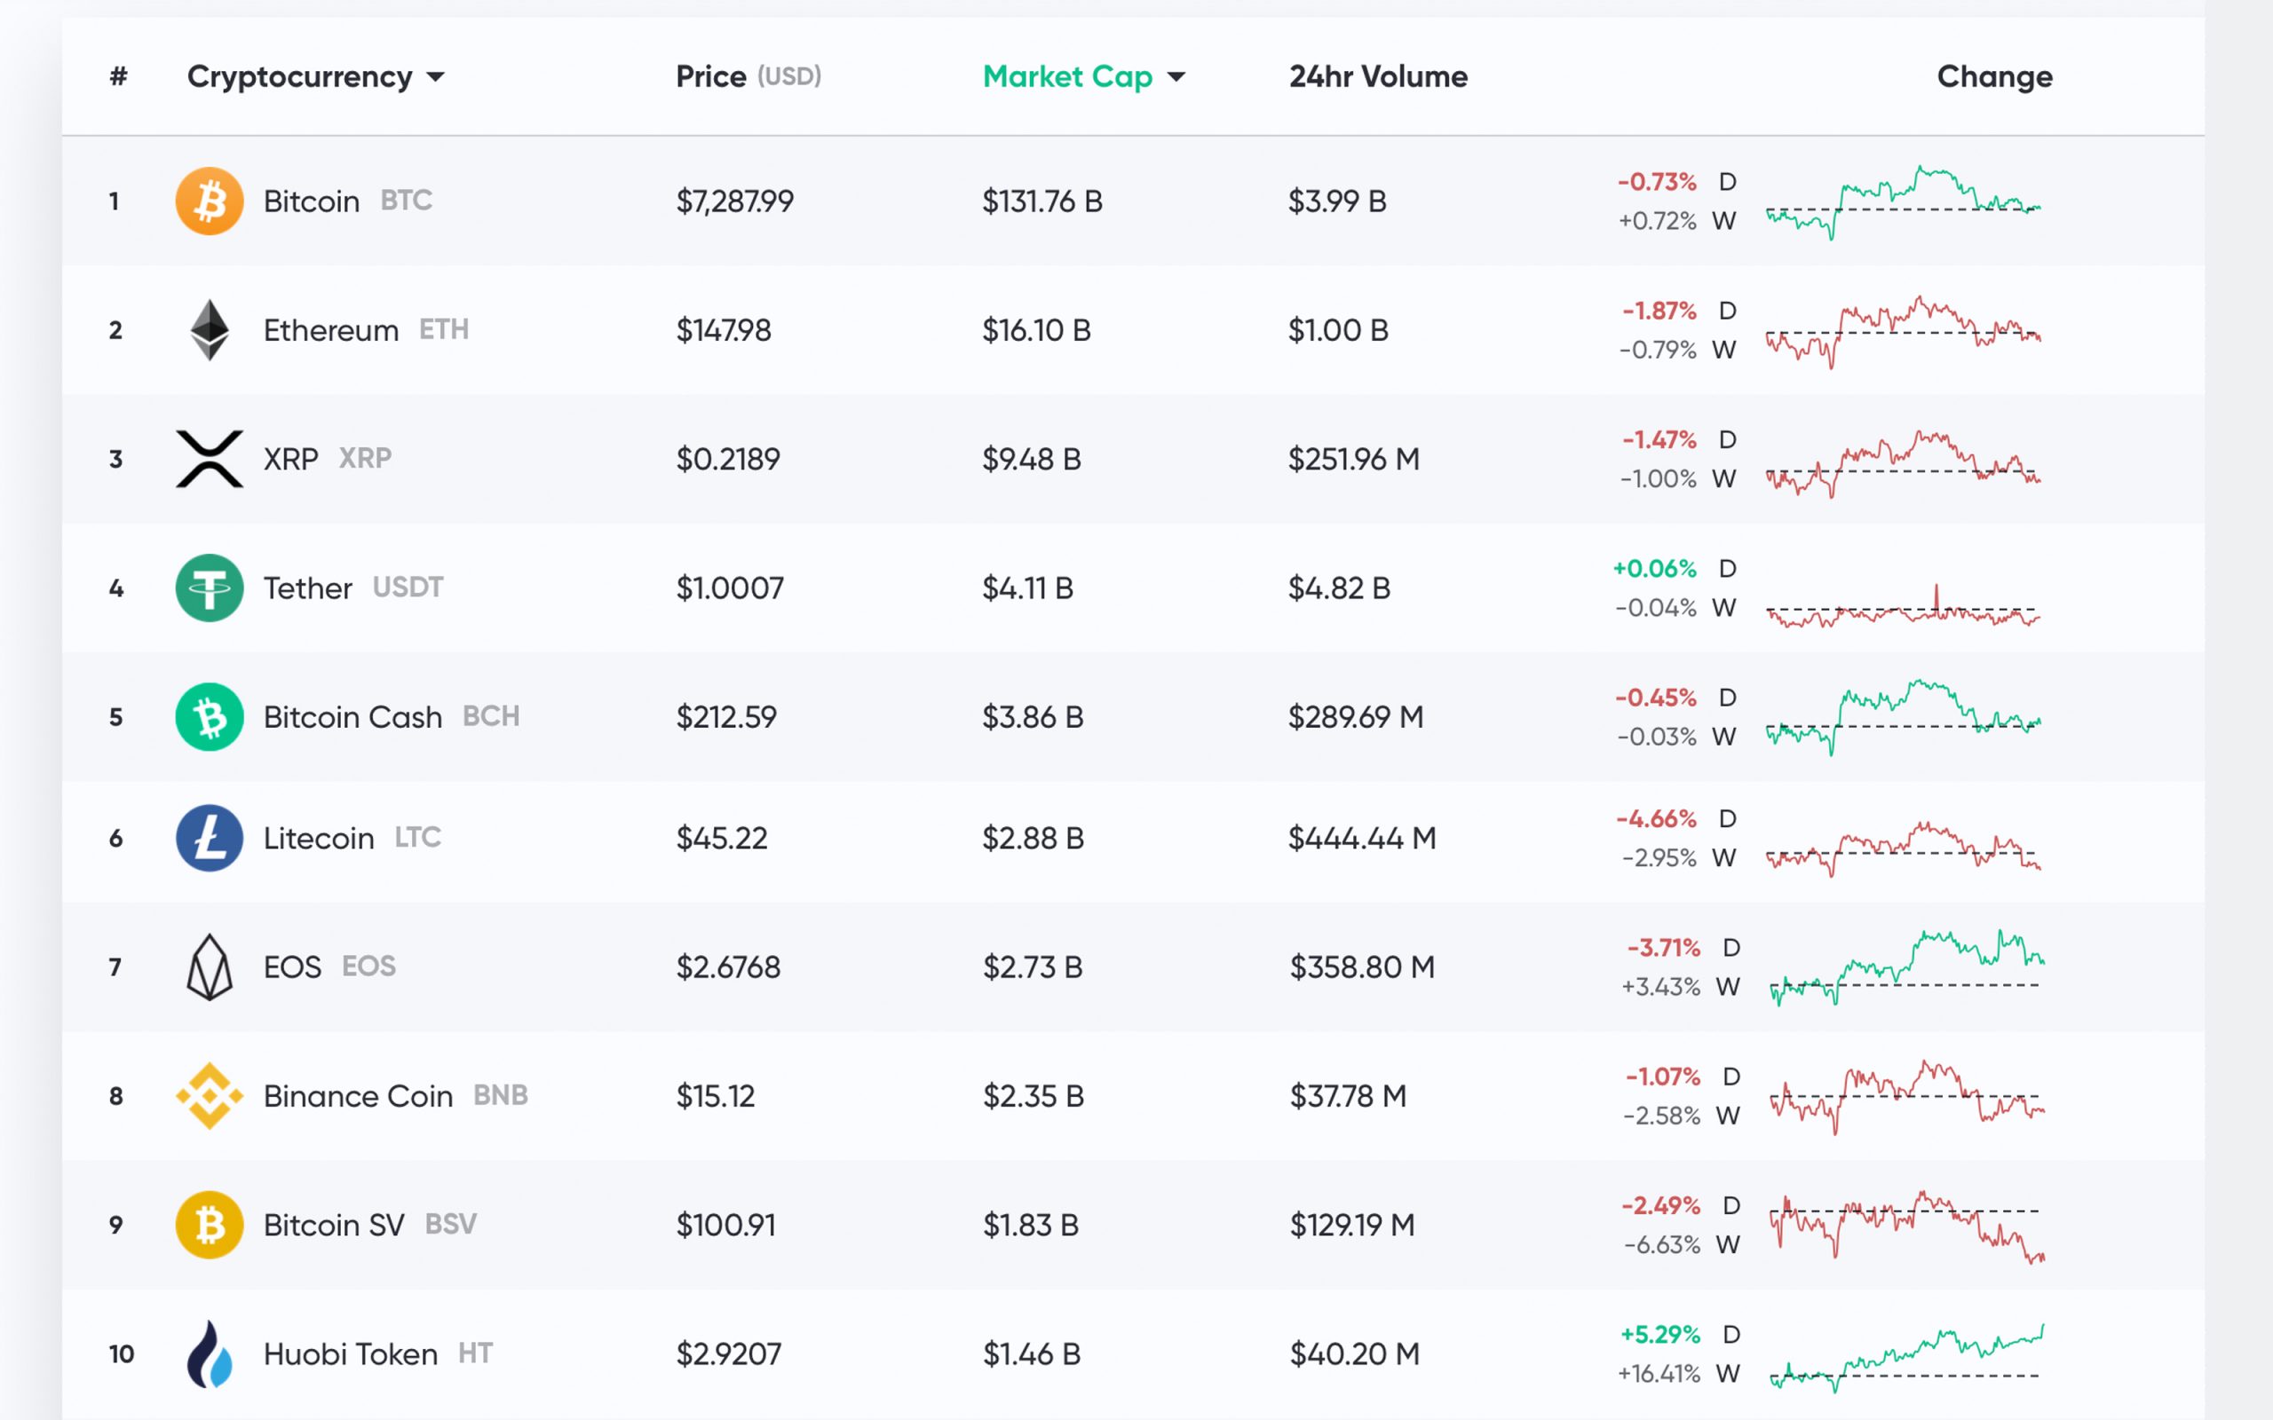Open the Cryptocurrency column dropdown arrow
2273x1420 pixels.
point(435,77)
